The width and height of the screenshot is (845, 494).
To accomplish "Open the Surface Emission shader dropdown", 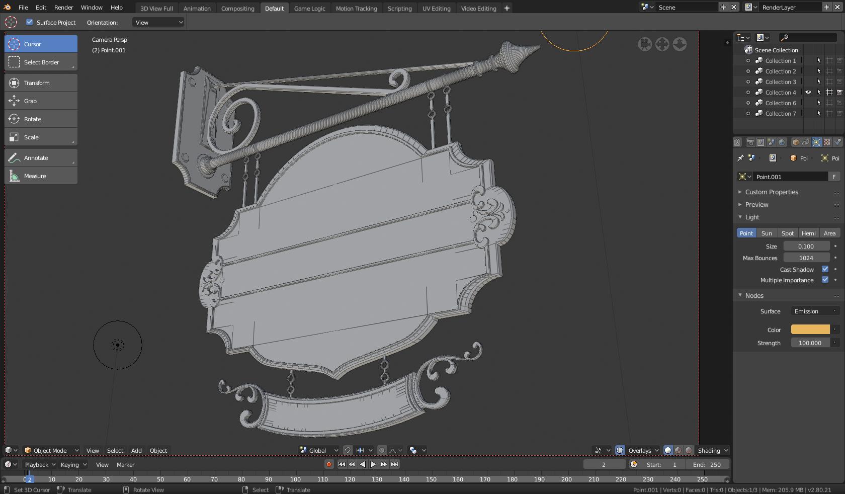I will 815,311.
